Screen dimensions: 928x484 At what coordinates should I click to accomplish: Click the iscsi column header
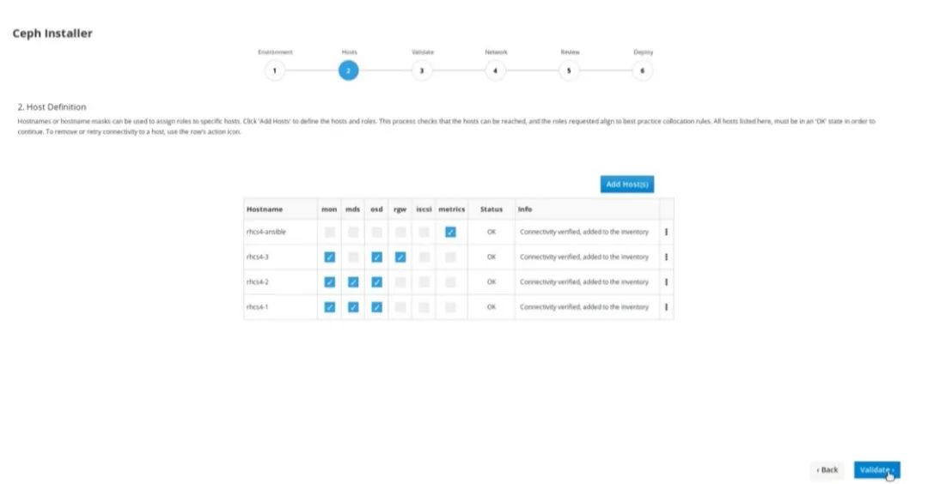[424, 209]
